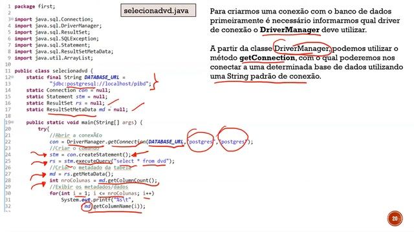Click 'public static void main(String[] args)' line
This screenshot has height=232, width=414.
[84, 122]
